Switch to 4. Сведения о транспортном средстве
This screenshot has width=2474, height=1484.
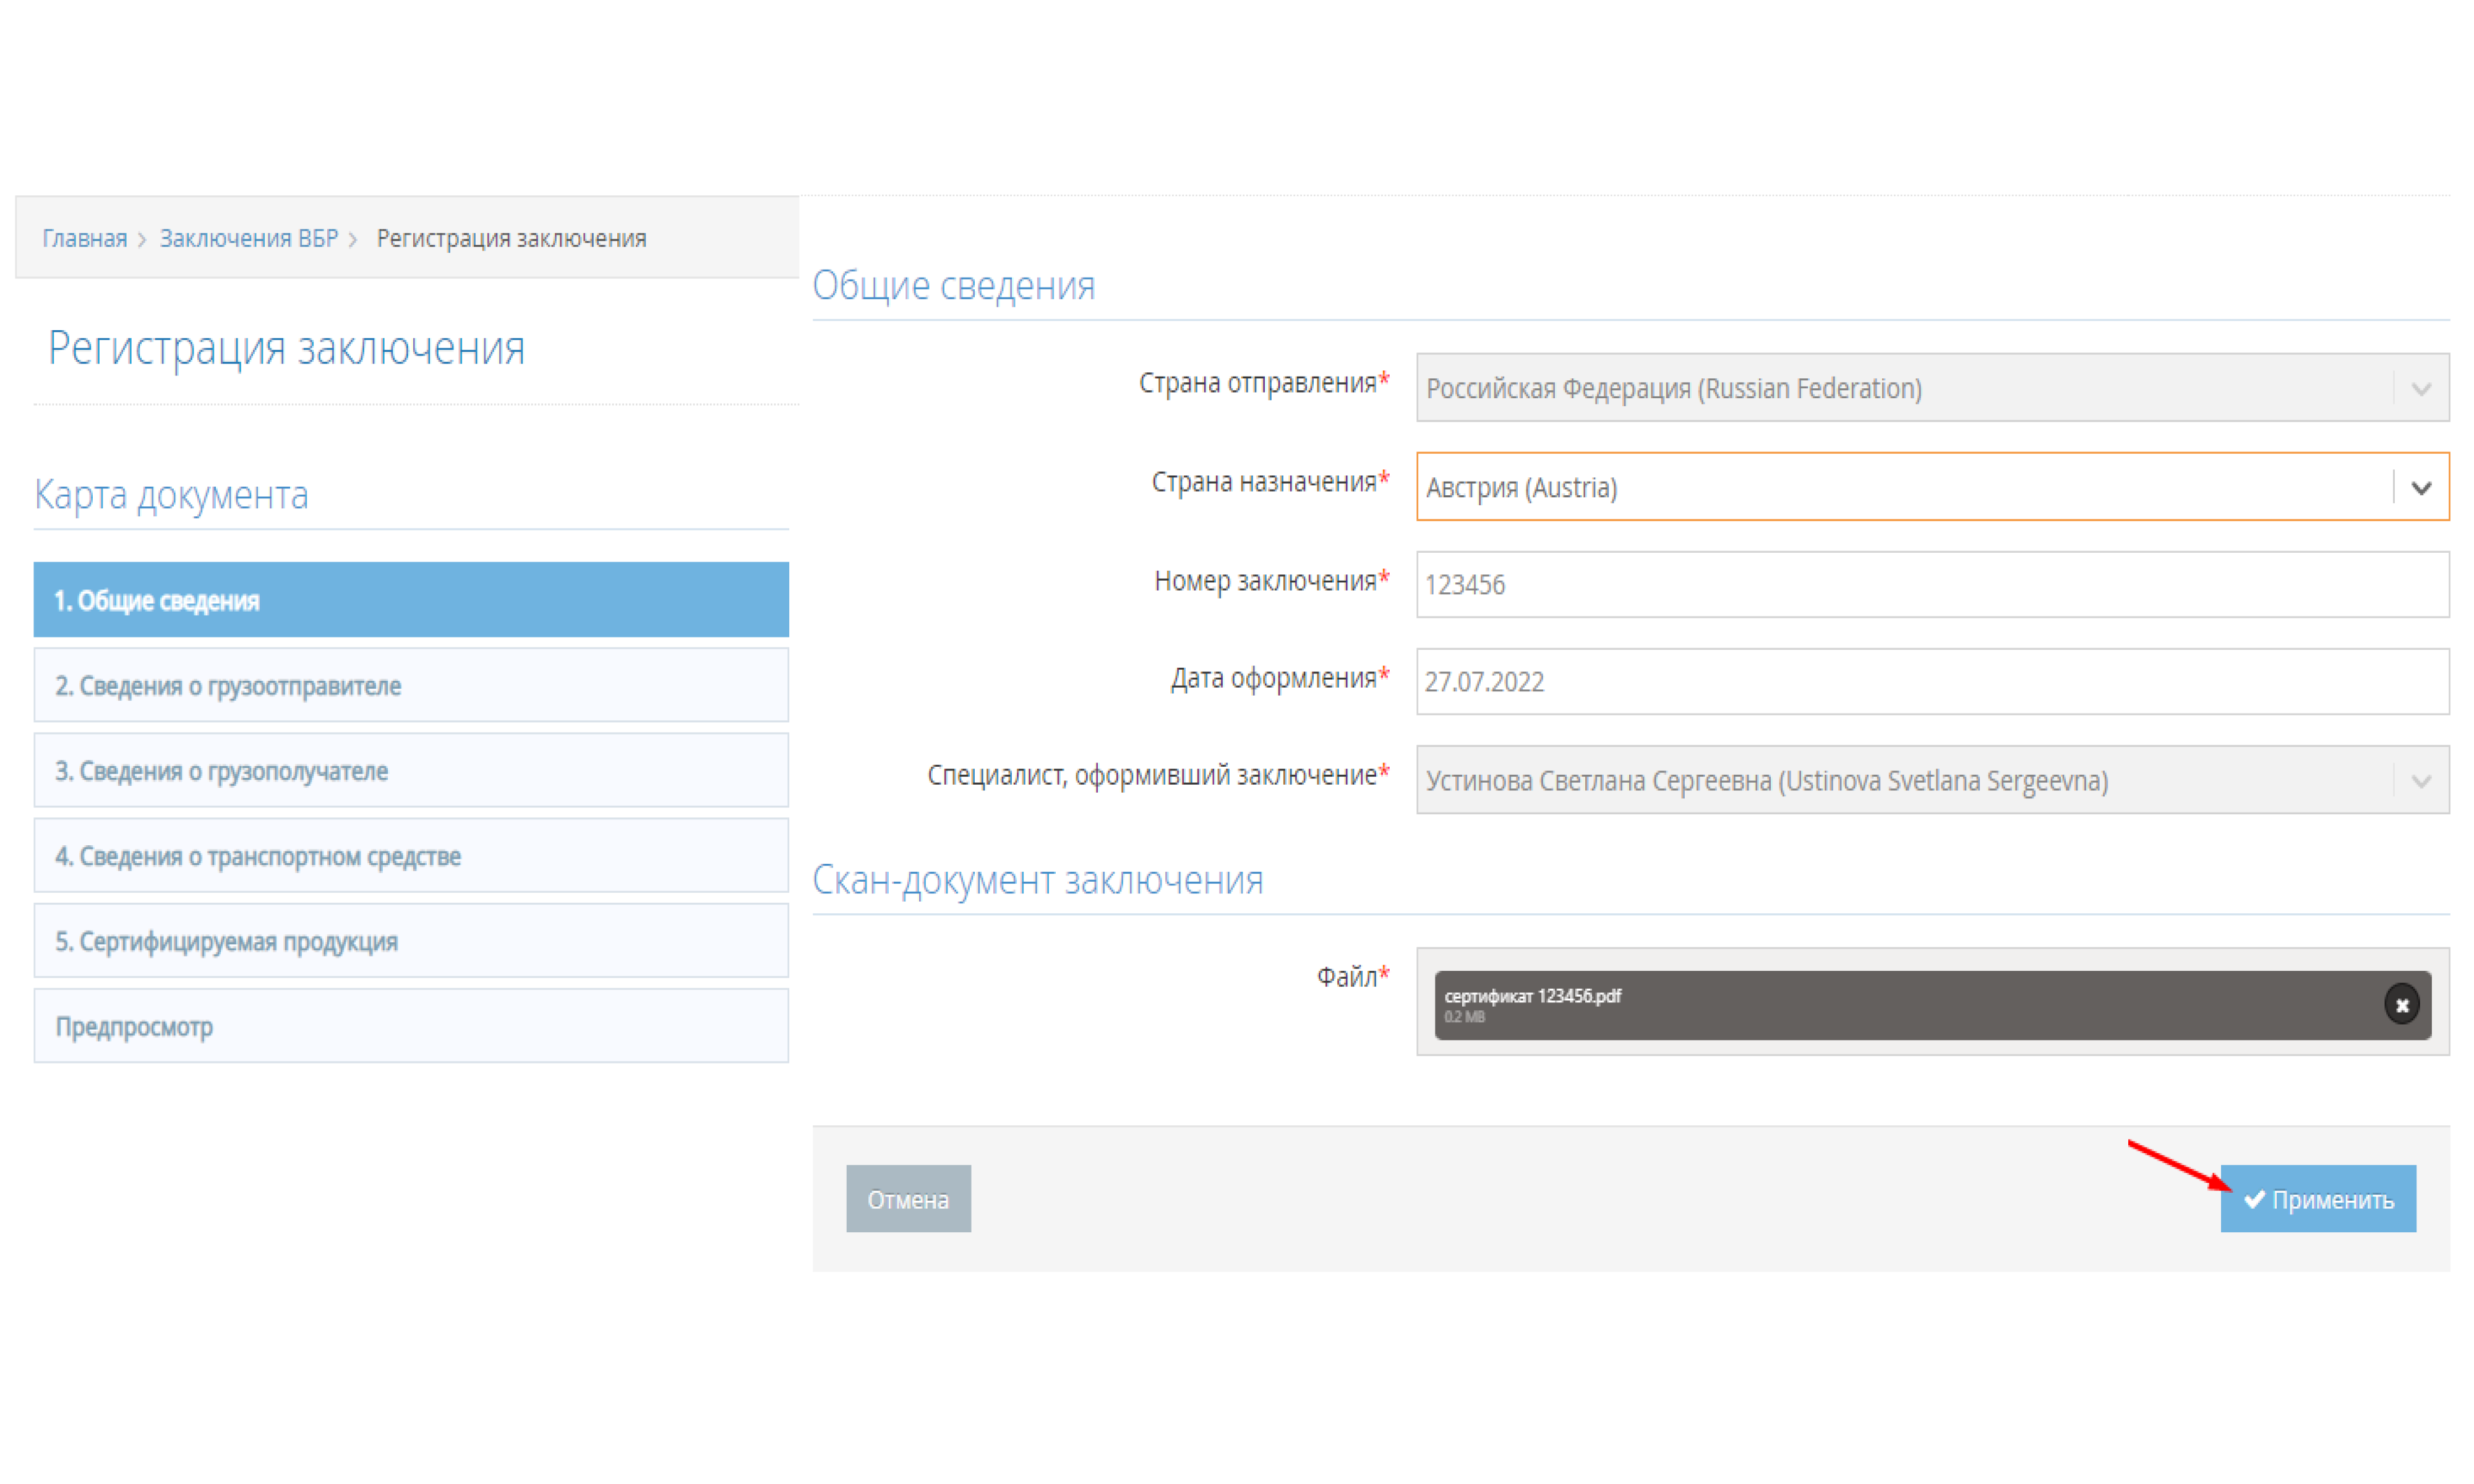[x=410, y=855]
